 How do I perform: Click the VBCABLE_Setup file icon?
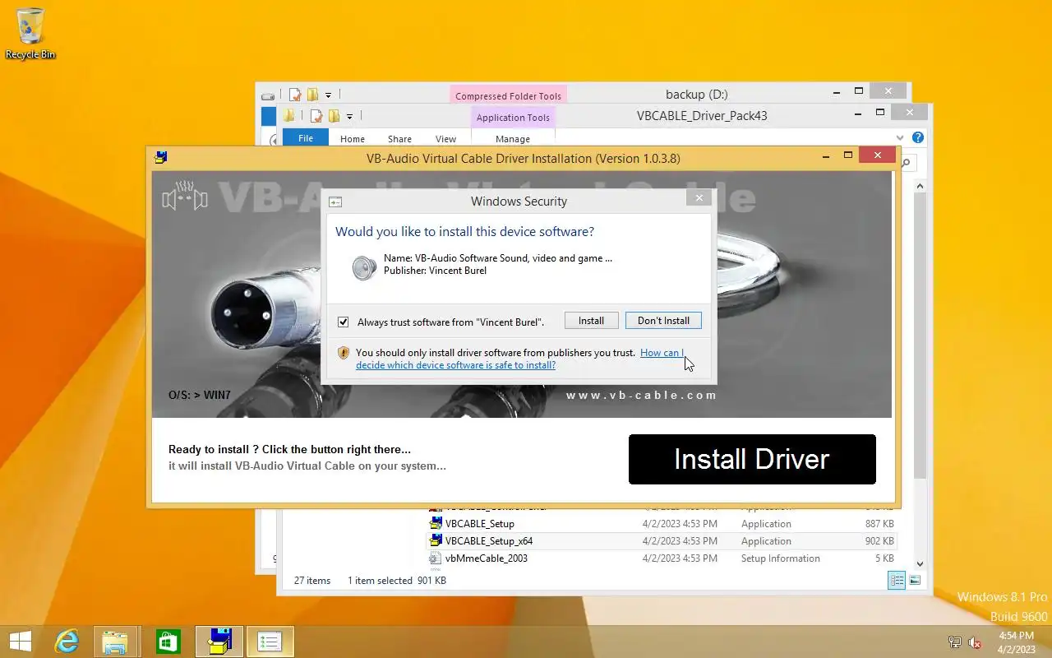pos(436,523)
